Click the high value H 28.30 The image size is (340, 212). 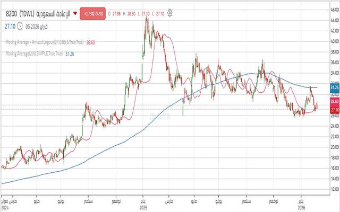[133, 13]
